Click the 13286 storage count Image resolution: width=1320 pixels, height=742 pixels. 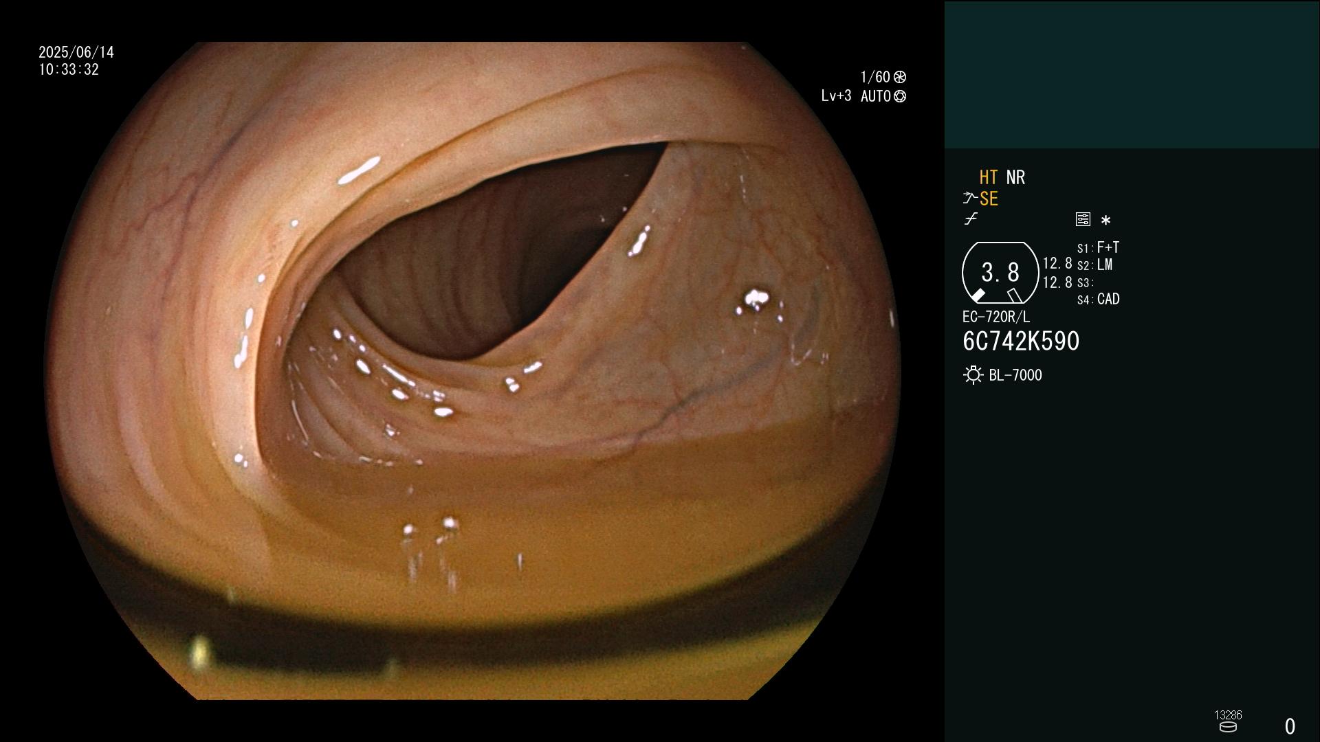point(1228,715)
